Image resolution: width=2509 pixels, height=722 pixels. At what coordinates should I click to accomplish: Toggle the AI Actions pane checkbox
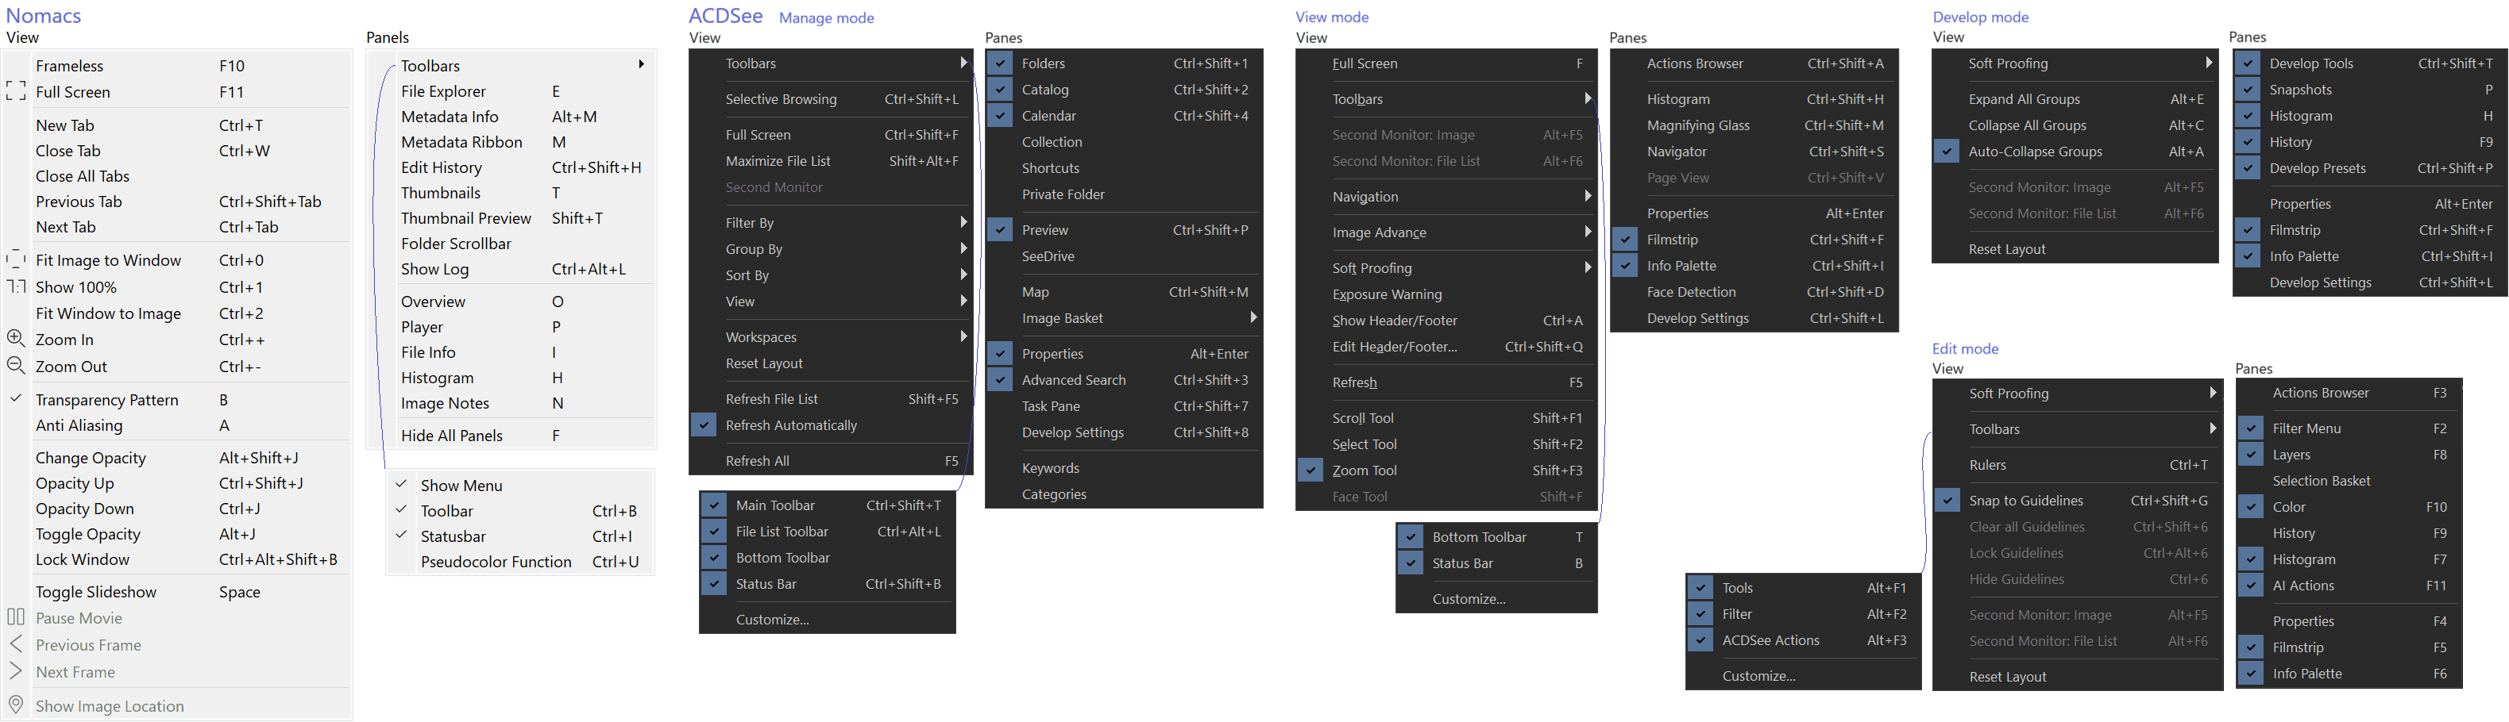click(2250, 586)
